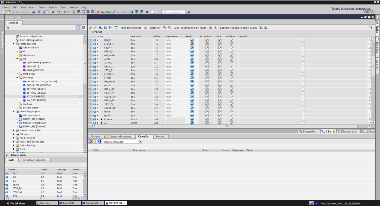Click the Go offline button
Viewport: 380px width, 206px height.
click(x=120, y=12)
